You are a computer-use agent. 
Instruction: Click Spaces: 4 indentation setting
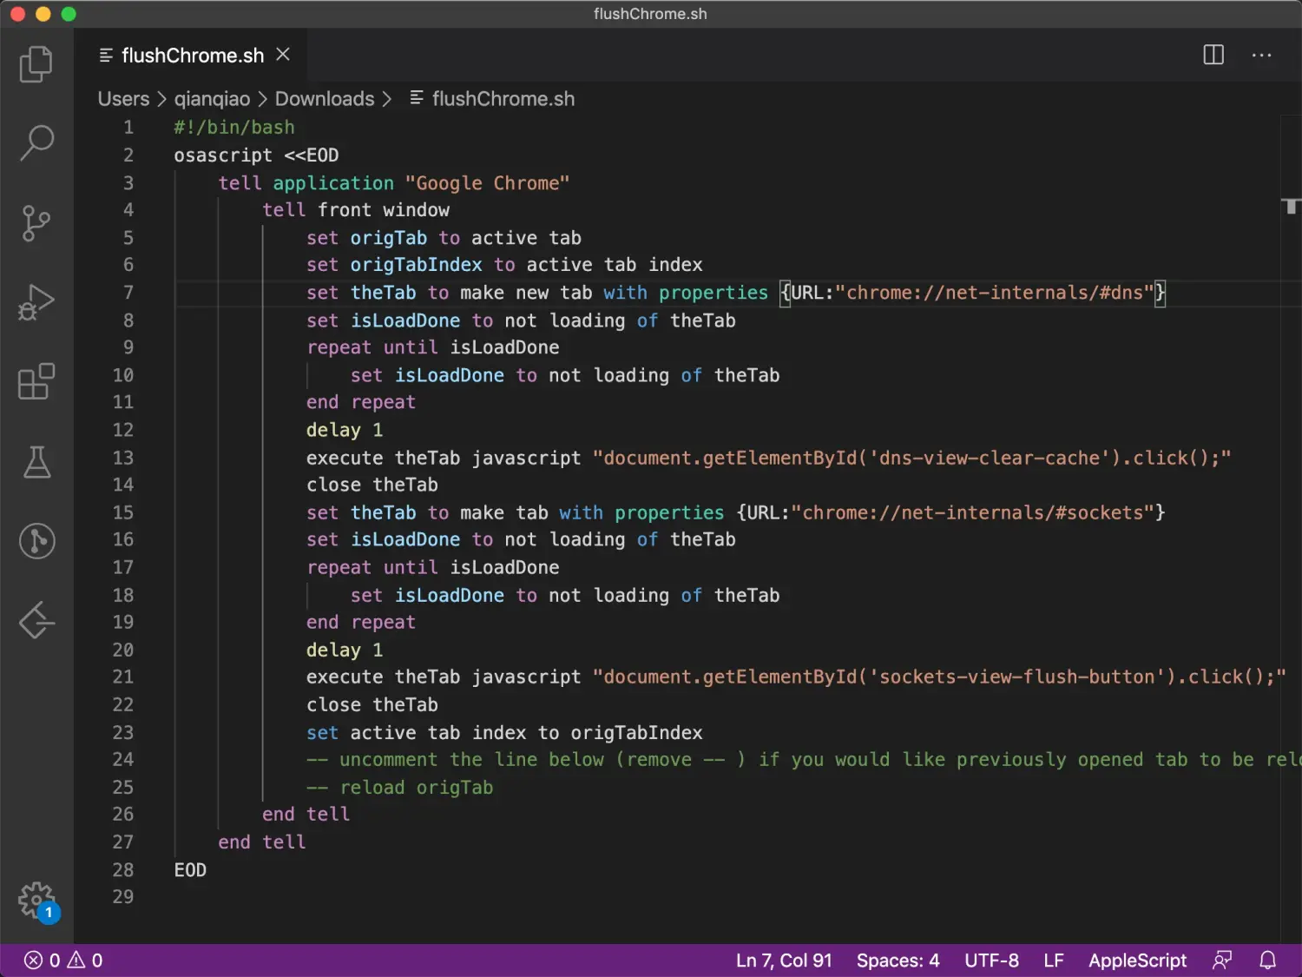[x=898, y=960]
